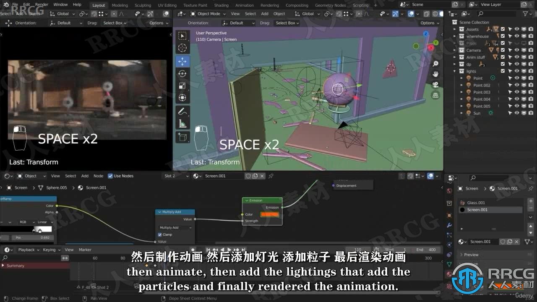Switch to Geometry Nodes workspace tab

(x=330, y=5)
